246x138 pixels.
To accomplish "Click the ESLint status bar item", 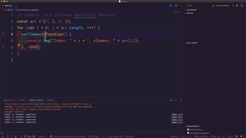I will tap(230, 136).
